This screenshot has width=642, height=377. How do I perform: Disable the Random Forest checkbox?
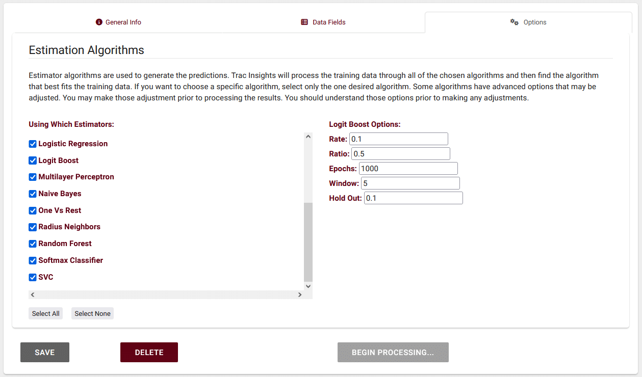point(33,244)
